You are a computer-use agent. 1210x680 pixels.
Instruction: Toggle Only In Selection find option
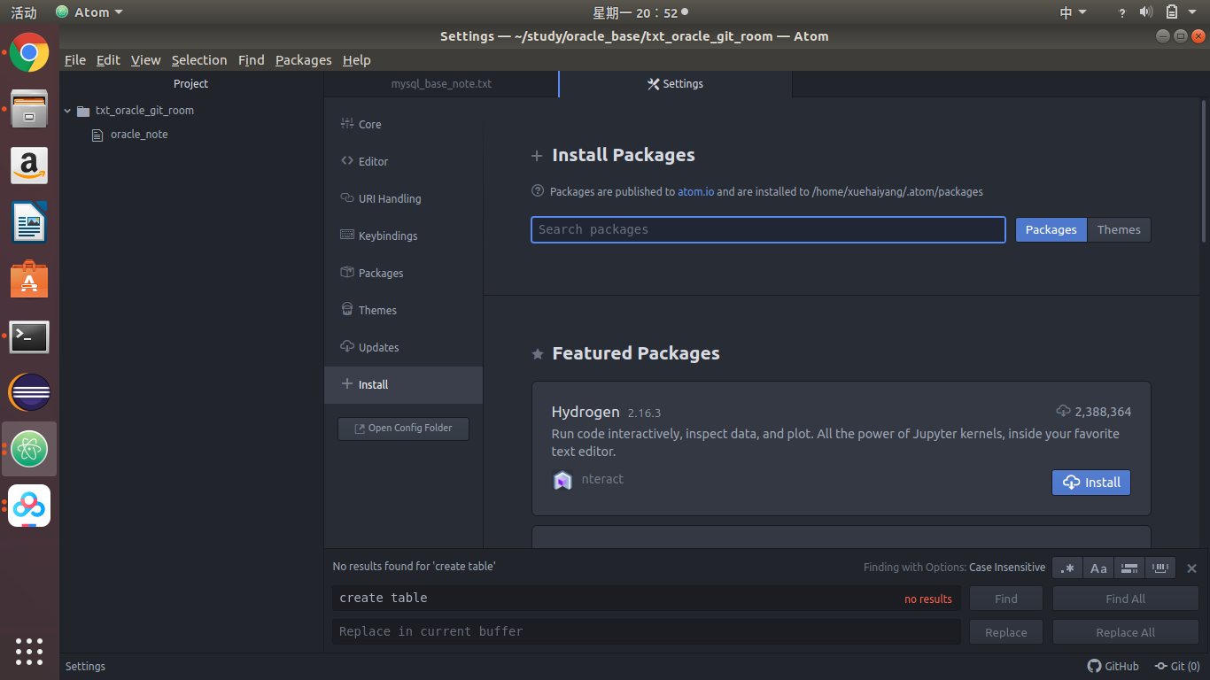(1129, 568)
